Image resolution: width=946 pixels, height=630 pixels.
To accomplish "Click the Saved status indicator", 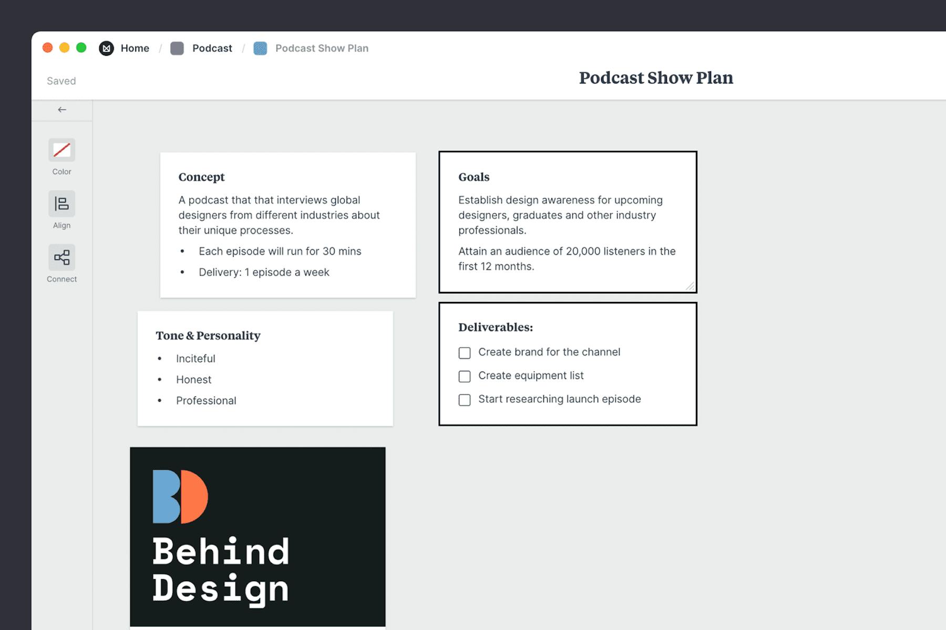I will tap(61, 80).
